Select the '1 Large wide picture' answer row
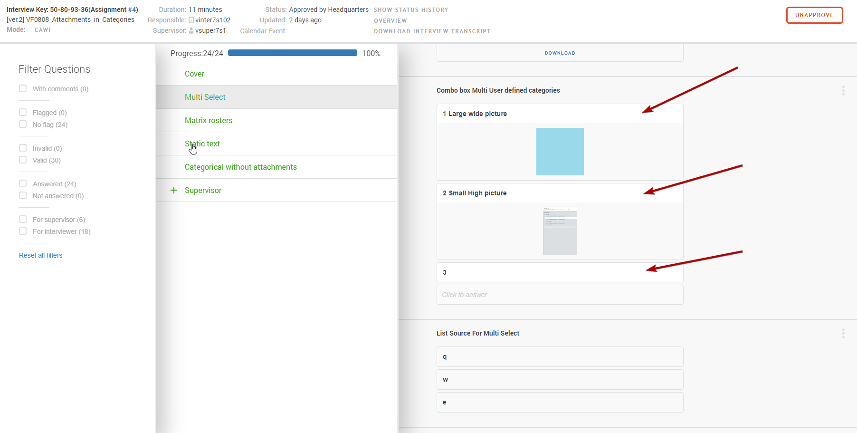This screenshot has height=433, width=857. coord(560,114)
